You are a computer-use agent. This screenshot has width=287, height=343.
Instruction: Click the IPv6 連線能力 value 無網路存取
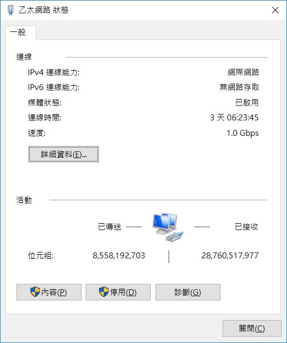[239, 87]
